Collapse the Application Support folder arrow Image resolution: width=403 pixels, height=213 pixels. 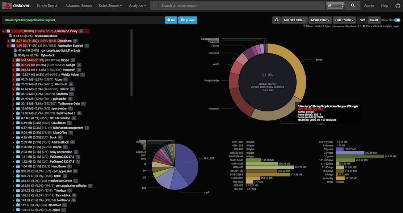point(8,46)
